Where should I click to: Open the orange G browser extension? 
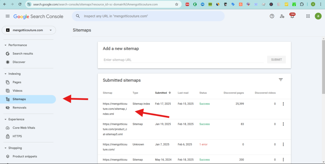(x=241, y=4)
